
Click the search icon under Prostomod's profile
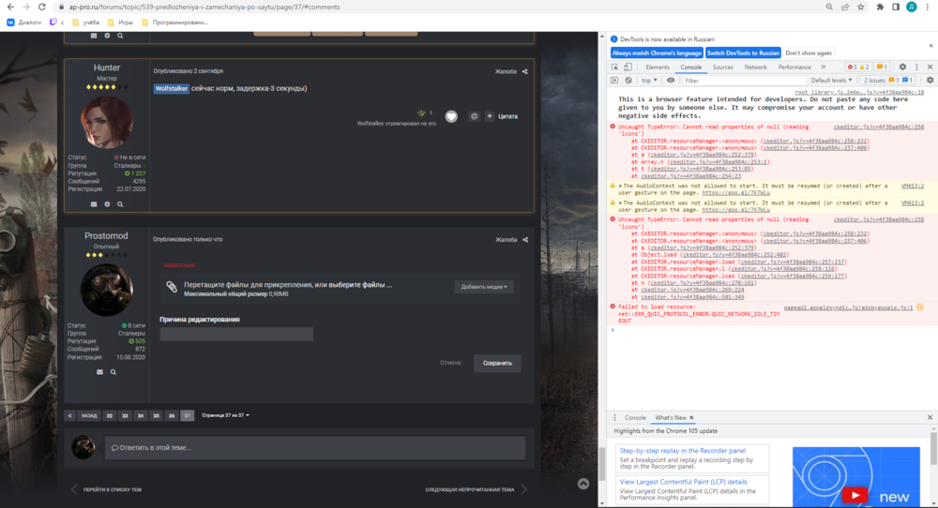(113, 372)
